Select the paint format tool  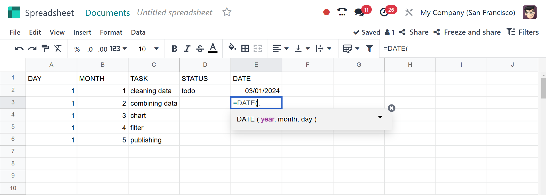pos(45,49)
